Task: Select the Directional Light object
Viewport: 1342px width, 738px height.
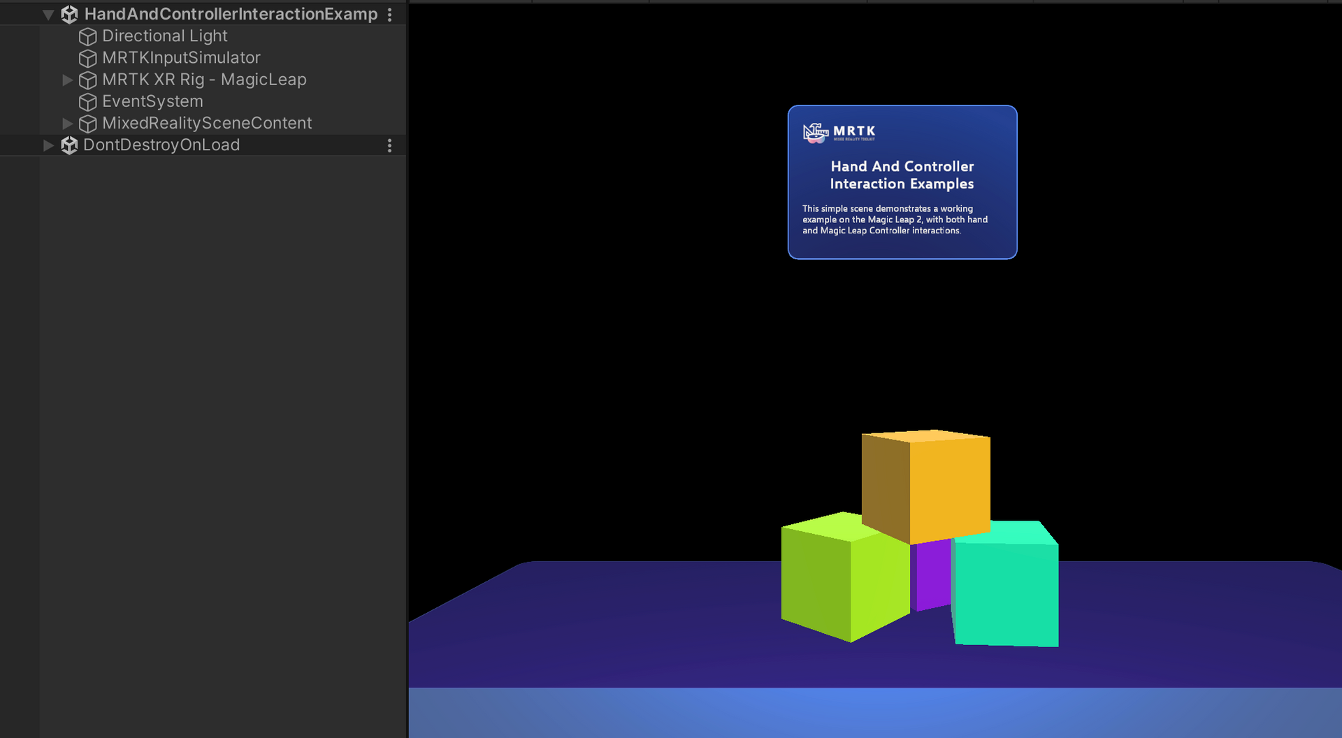Action: tap(165, 36)
